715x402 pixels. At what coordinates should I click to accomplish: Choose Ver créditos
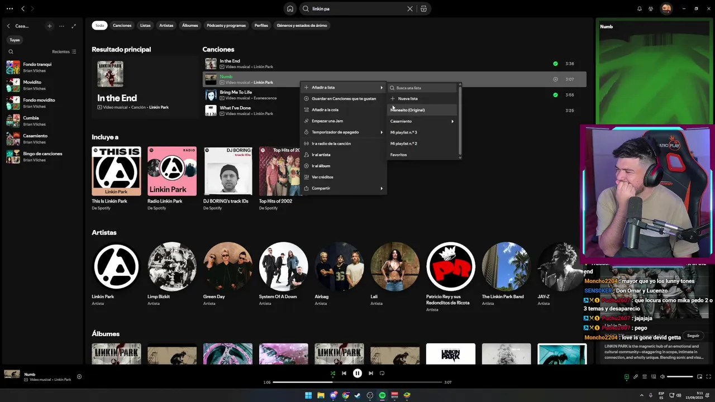point(344,177)
